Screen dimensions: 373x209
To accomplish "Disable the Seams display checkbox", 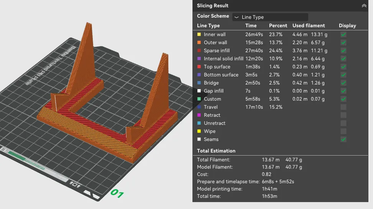I will pos(343,139).
